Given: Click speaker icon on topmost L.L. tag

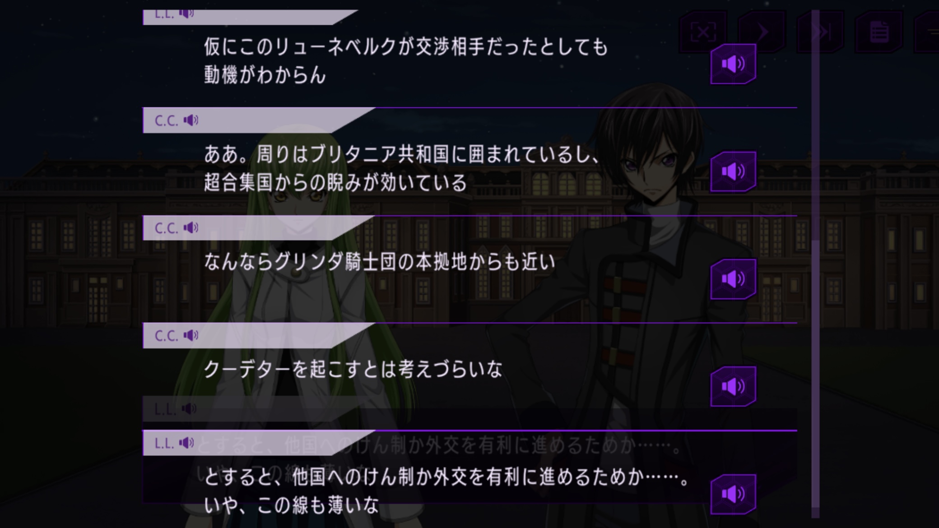Looking at the screenshot, I should [x=186, y=14].
